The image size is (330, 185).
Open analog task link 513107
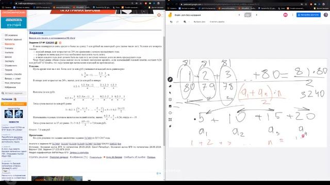tap(64, 144)
